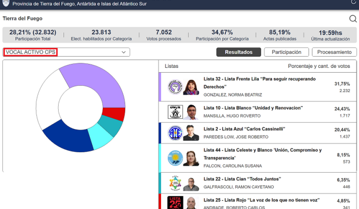Click the reload icon in header
The width and height of the screenshot is (359, 209).
353,2
